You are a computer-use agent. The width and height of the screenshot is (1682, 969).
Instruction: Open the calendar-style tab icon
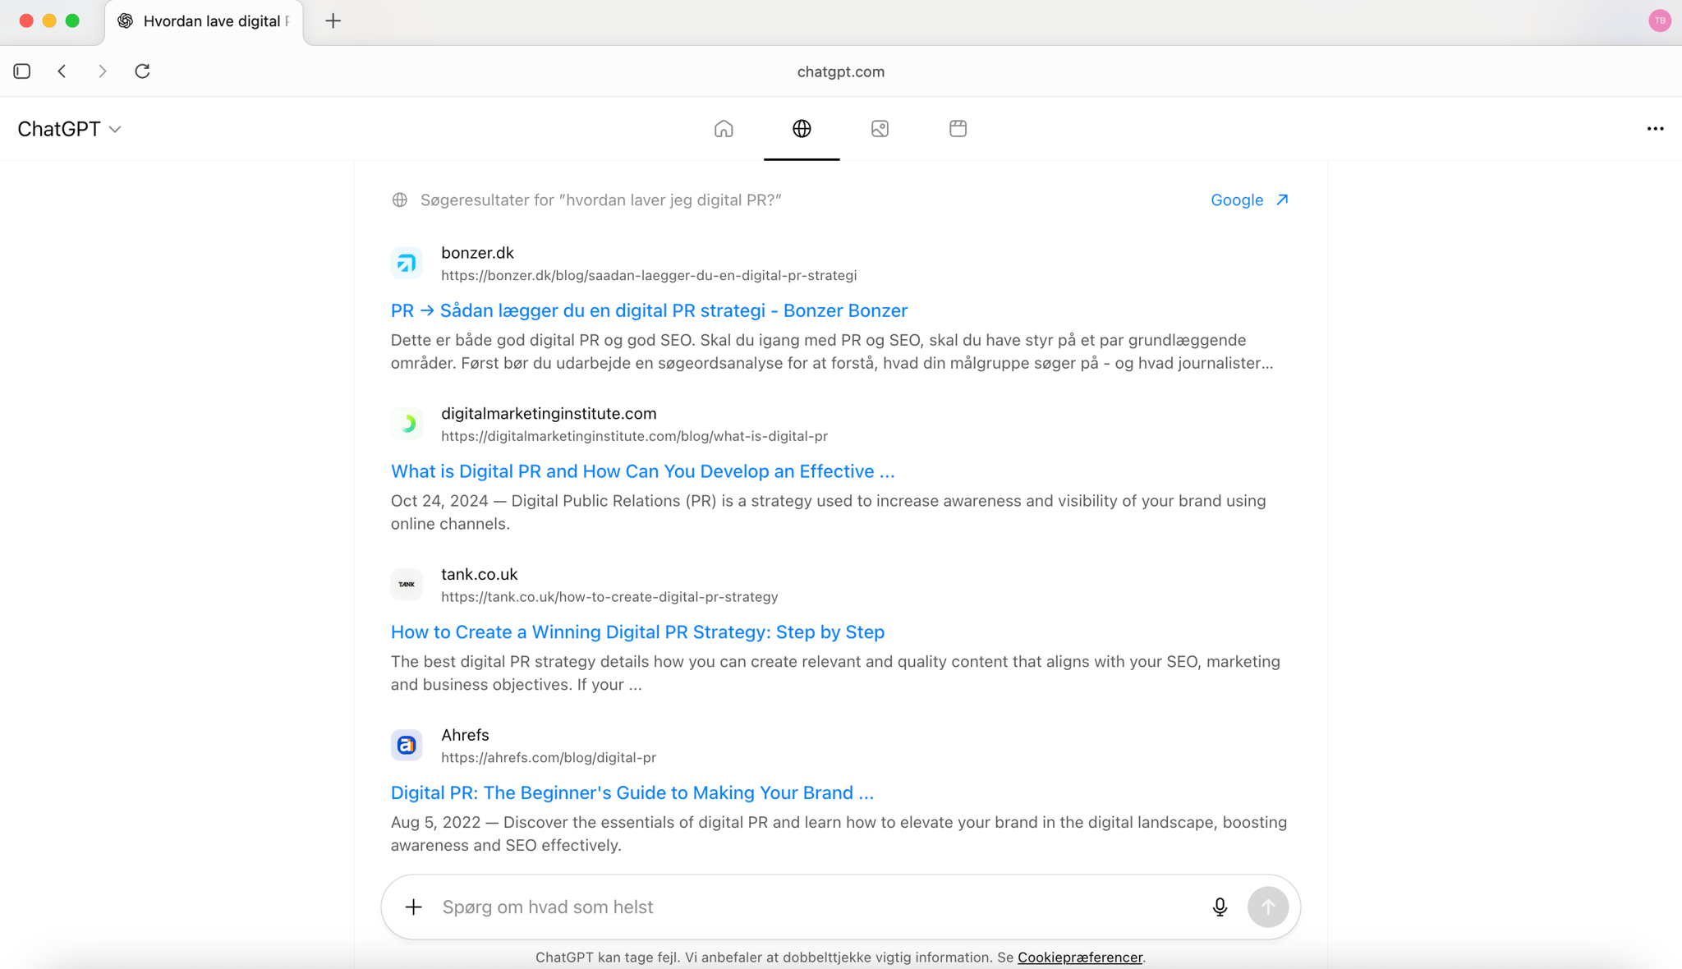tap(958, 129)
